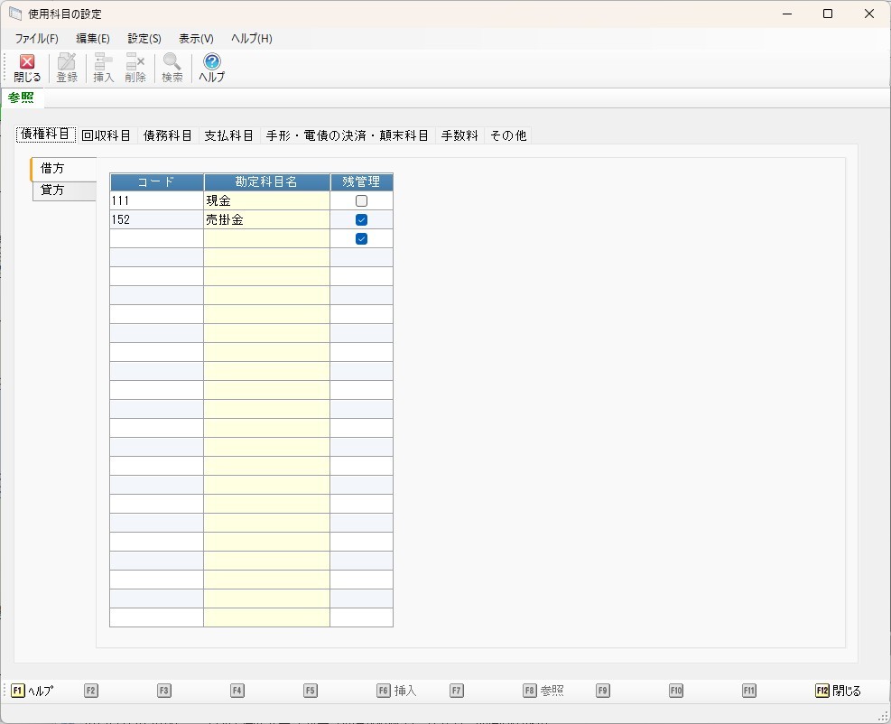891x724 pixels.
Task: Open the 設定(S) menu
Action: pos(144,39)
